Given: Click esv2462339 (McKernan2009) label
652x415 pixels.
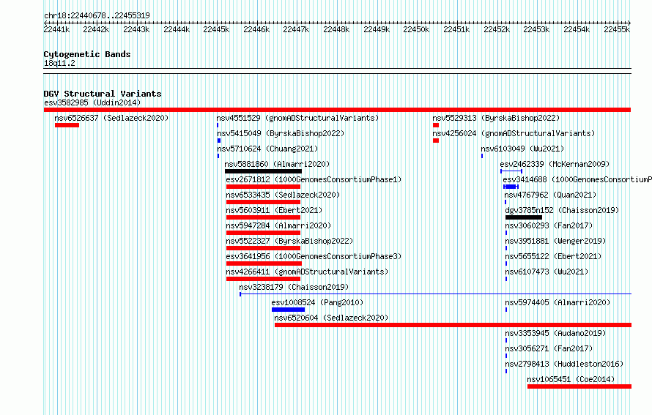Looking at the screenshot, I should (x=555, y=164).
